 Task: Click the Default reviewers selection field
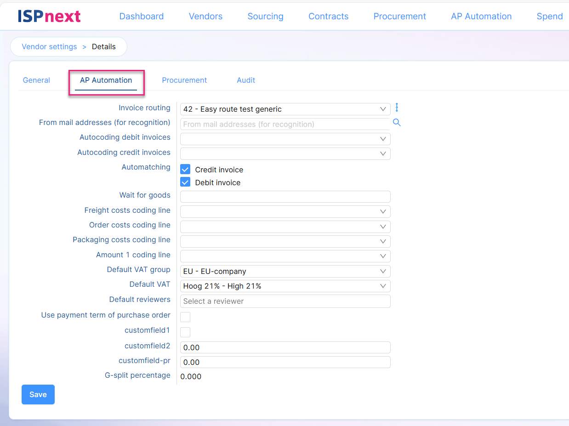(x=285, y=301)
